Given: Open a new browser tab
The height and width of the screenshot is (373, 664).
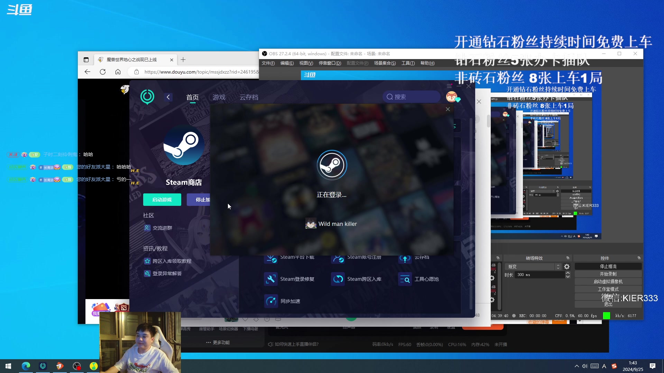Looking at the screenshot, I should [183, 60].
